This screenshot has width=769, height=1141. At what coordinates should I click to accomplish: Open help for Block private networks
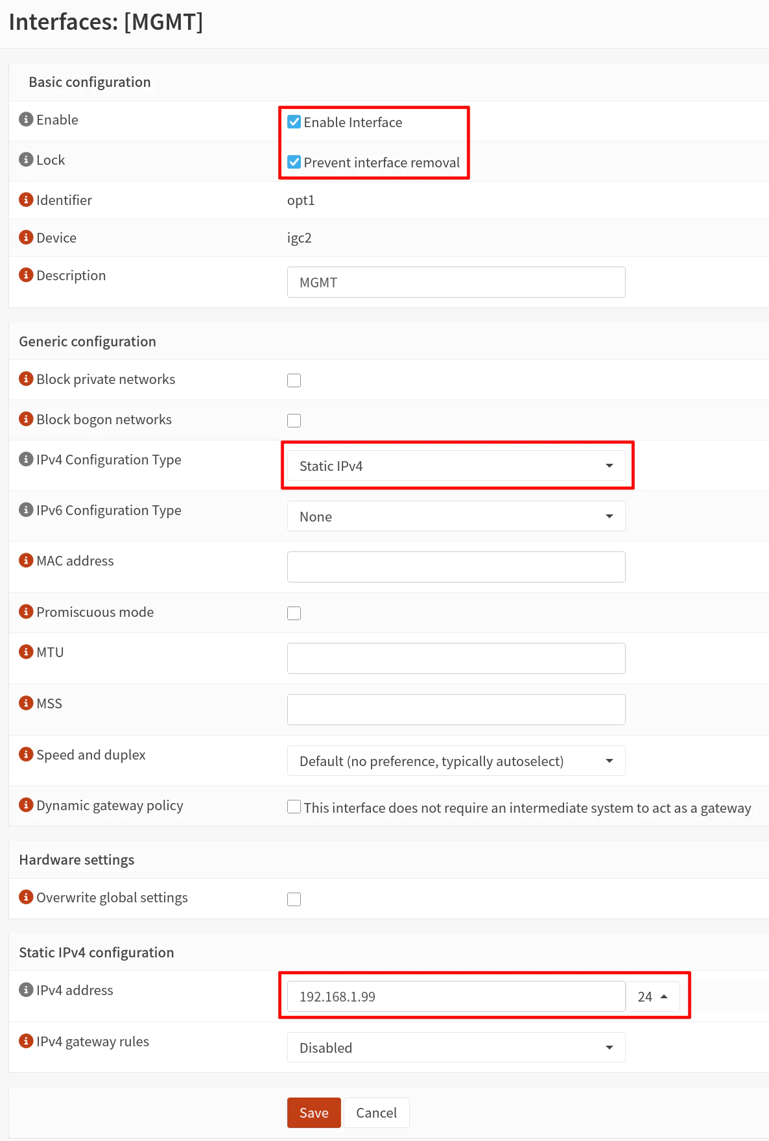26,379
